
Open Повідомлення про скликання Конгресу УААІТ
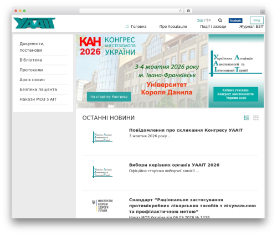186,130
